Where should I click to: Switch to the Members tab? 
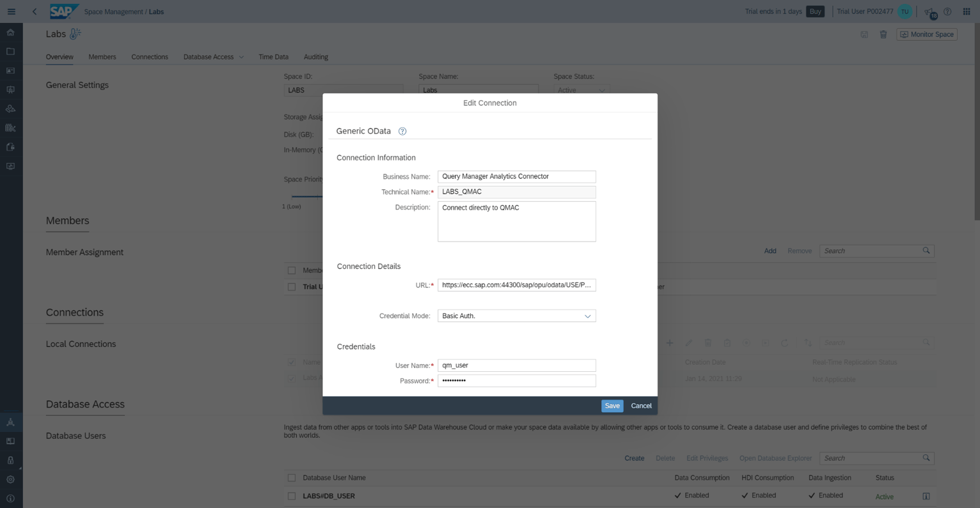coord(102,57)
